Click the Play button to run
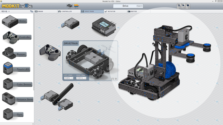The height and width of the screenshot is (125, 223). pos(183,6)
